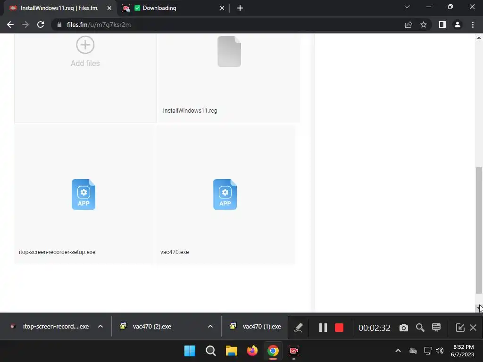Show hidden system tray icons
This screenshot has height=362, width=483.
click(398, 351)
